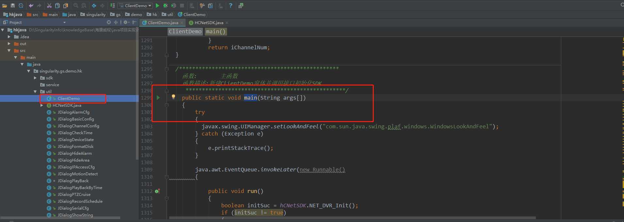Click the demo navigation bar breadcrumb

134,14
